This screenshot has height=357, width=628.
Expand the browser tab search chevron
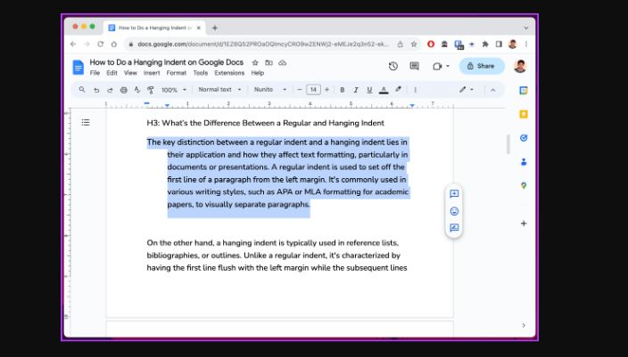click(526, 28)
